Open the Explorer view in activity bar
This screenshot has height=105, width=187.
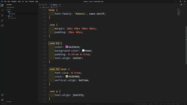2,5
